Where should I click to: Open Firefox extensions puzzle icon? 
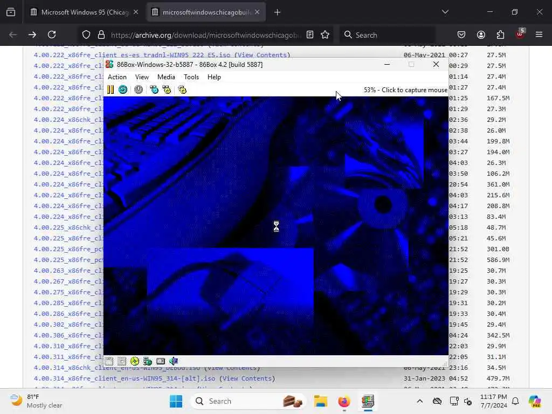pos(500,34)
